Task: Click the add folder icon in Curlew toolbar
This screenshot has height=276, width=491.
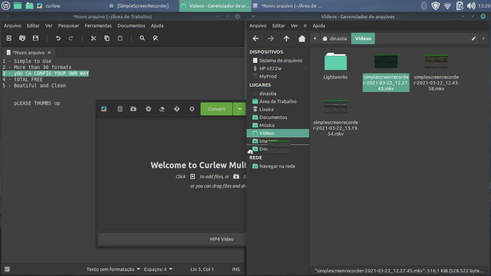Action: pos(133,109)
